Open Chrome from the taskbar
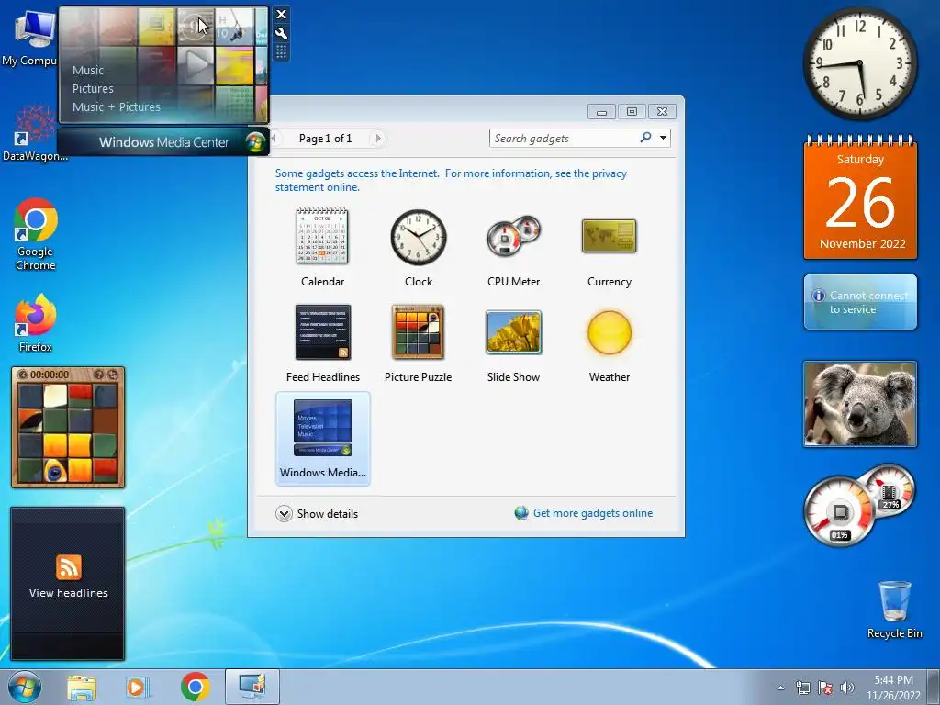Screen dimensions: 940x705 195,687
